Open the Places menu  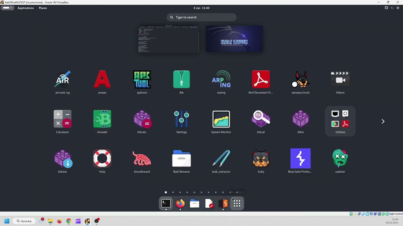pyautogui.click(x=43, y=8)
